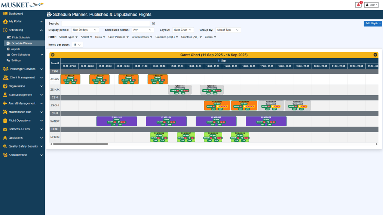This screenshot has width=383, height=215.
Task: Click the Passenger Services icon
Action: click(x=5, y=69)
